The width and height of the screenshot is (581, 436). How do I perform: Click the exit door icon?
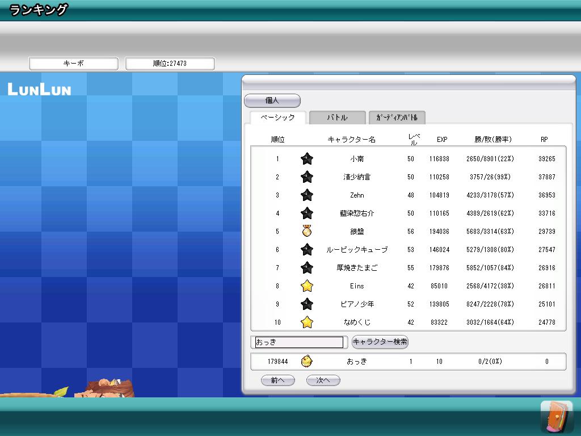pyautogui.click(x=557, y=417)
